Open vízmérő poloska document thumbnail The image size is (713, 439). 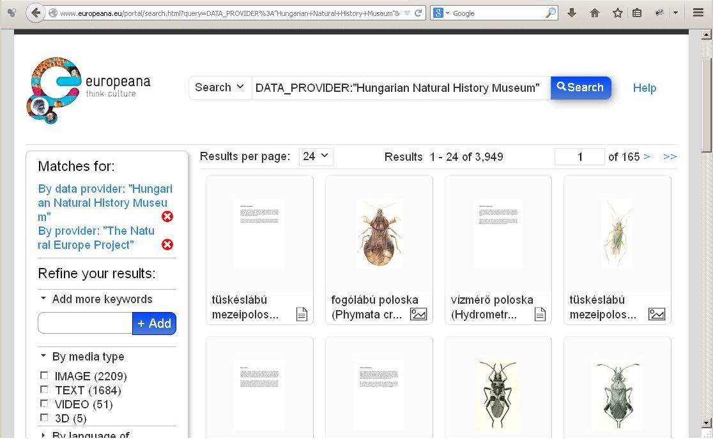tap(498, 234)
